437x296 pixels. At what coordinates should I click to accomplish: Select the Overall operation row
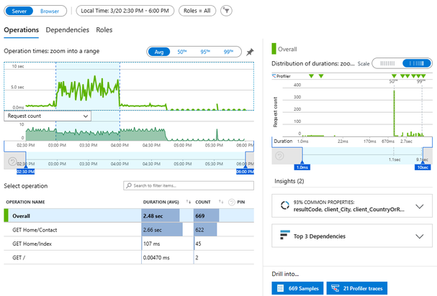click(x=129, y=216)
